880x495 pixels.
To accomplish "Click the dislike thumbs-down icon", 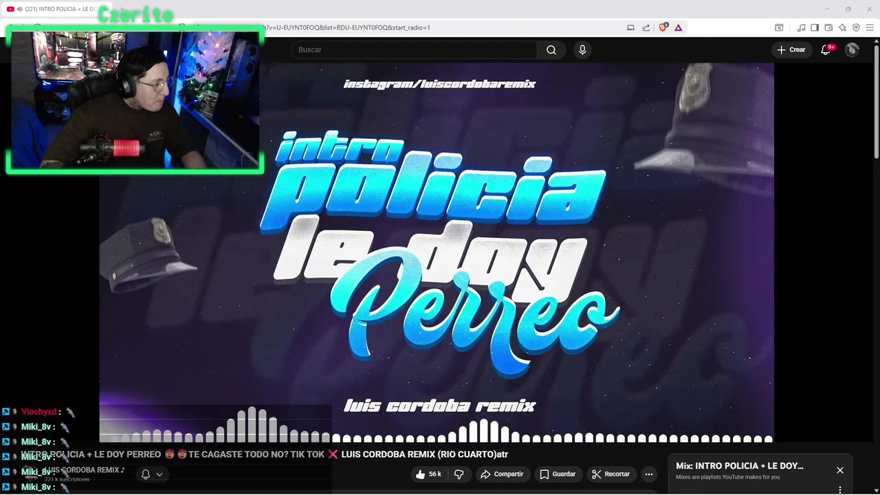I will click(459, 474).
